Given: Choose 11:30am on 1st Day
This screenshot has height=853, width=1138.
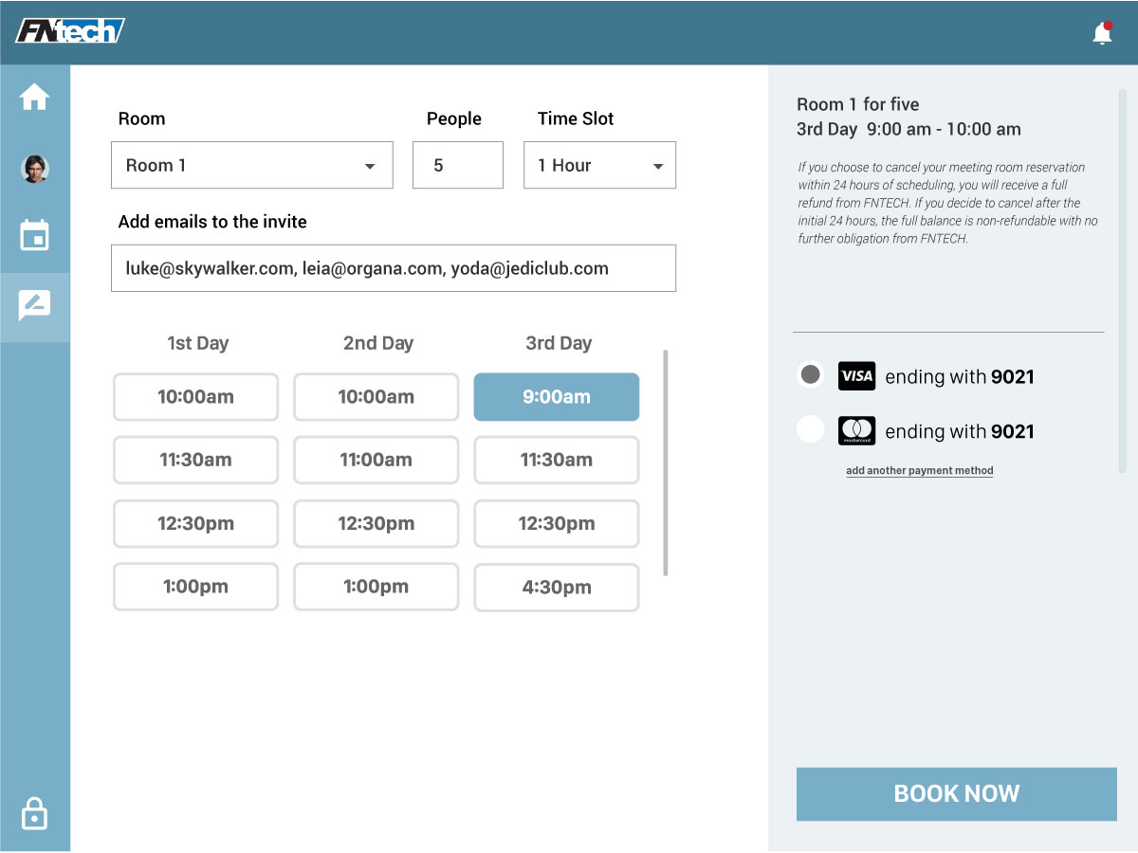Looking at the screenshot, I should point(195,460).
